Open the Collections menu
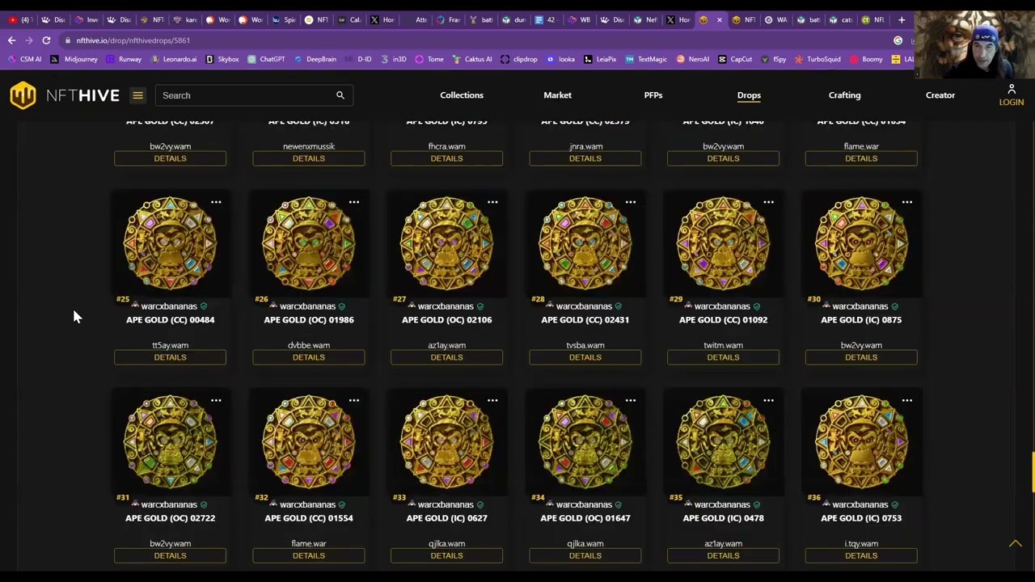 (x=462, y=95)
